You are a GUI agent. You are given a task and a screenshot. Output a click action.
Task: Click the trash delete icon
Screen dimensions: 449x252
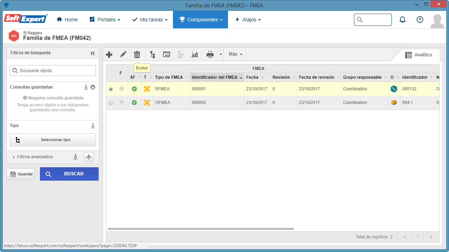(x=137, y=54)
